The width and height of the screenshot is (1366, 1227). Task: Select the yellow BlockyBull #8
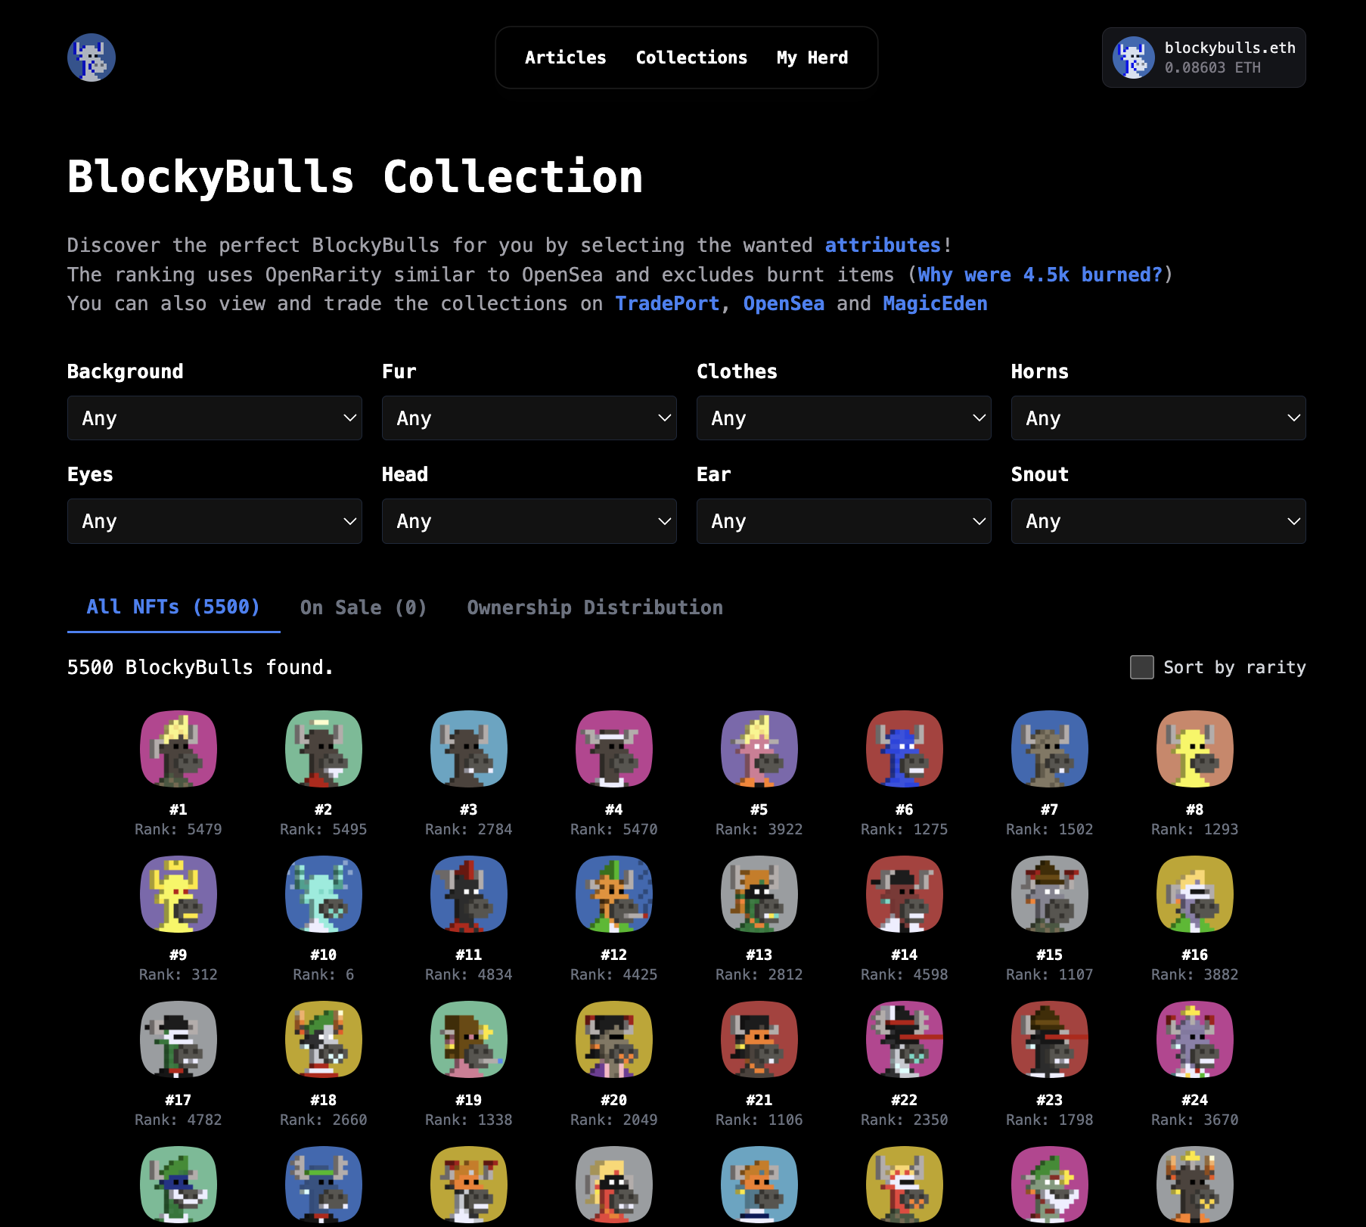(x=1195, y=749)
